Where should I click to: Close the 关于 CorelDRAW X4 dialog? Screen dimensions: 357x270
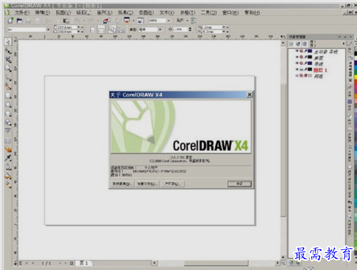(249, 94)
